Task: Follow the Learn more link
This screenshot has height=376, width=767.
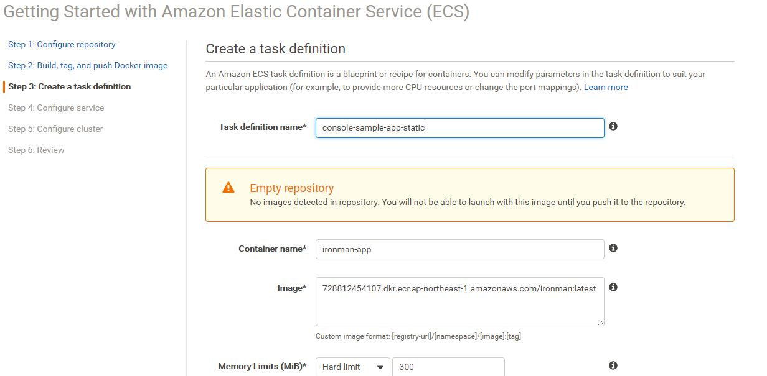Action: pos(606,88)
